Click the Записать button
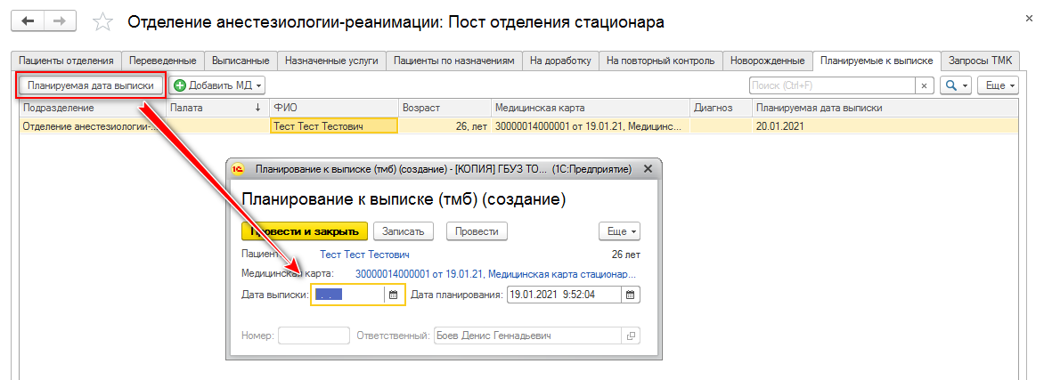 (x=403, y=230)
